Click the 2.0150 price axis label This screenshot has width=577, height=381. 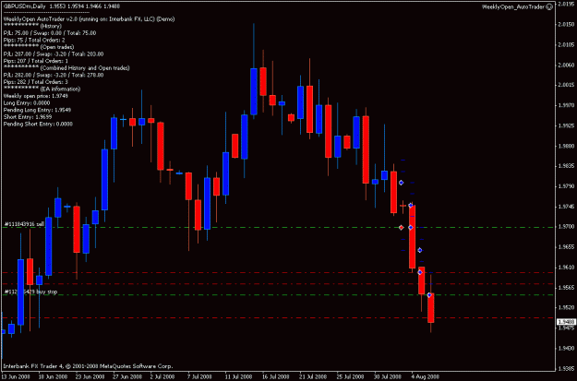(566, 25)
